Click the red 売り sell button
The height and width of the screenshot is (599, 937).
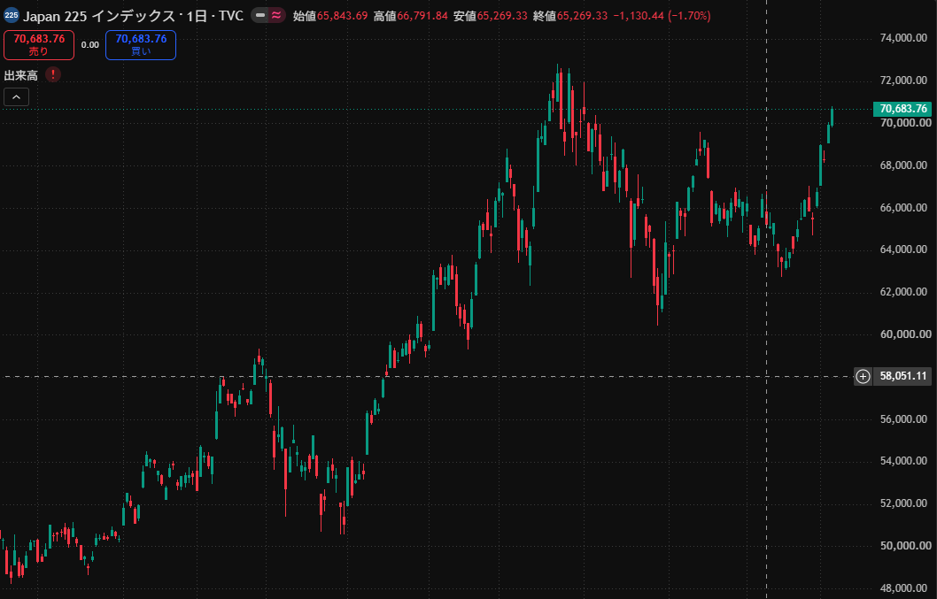coord(39,45)
